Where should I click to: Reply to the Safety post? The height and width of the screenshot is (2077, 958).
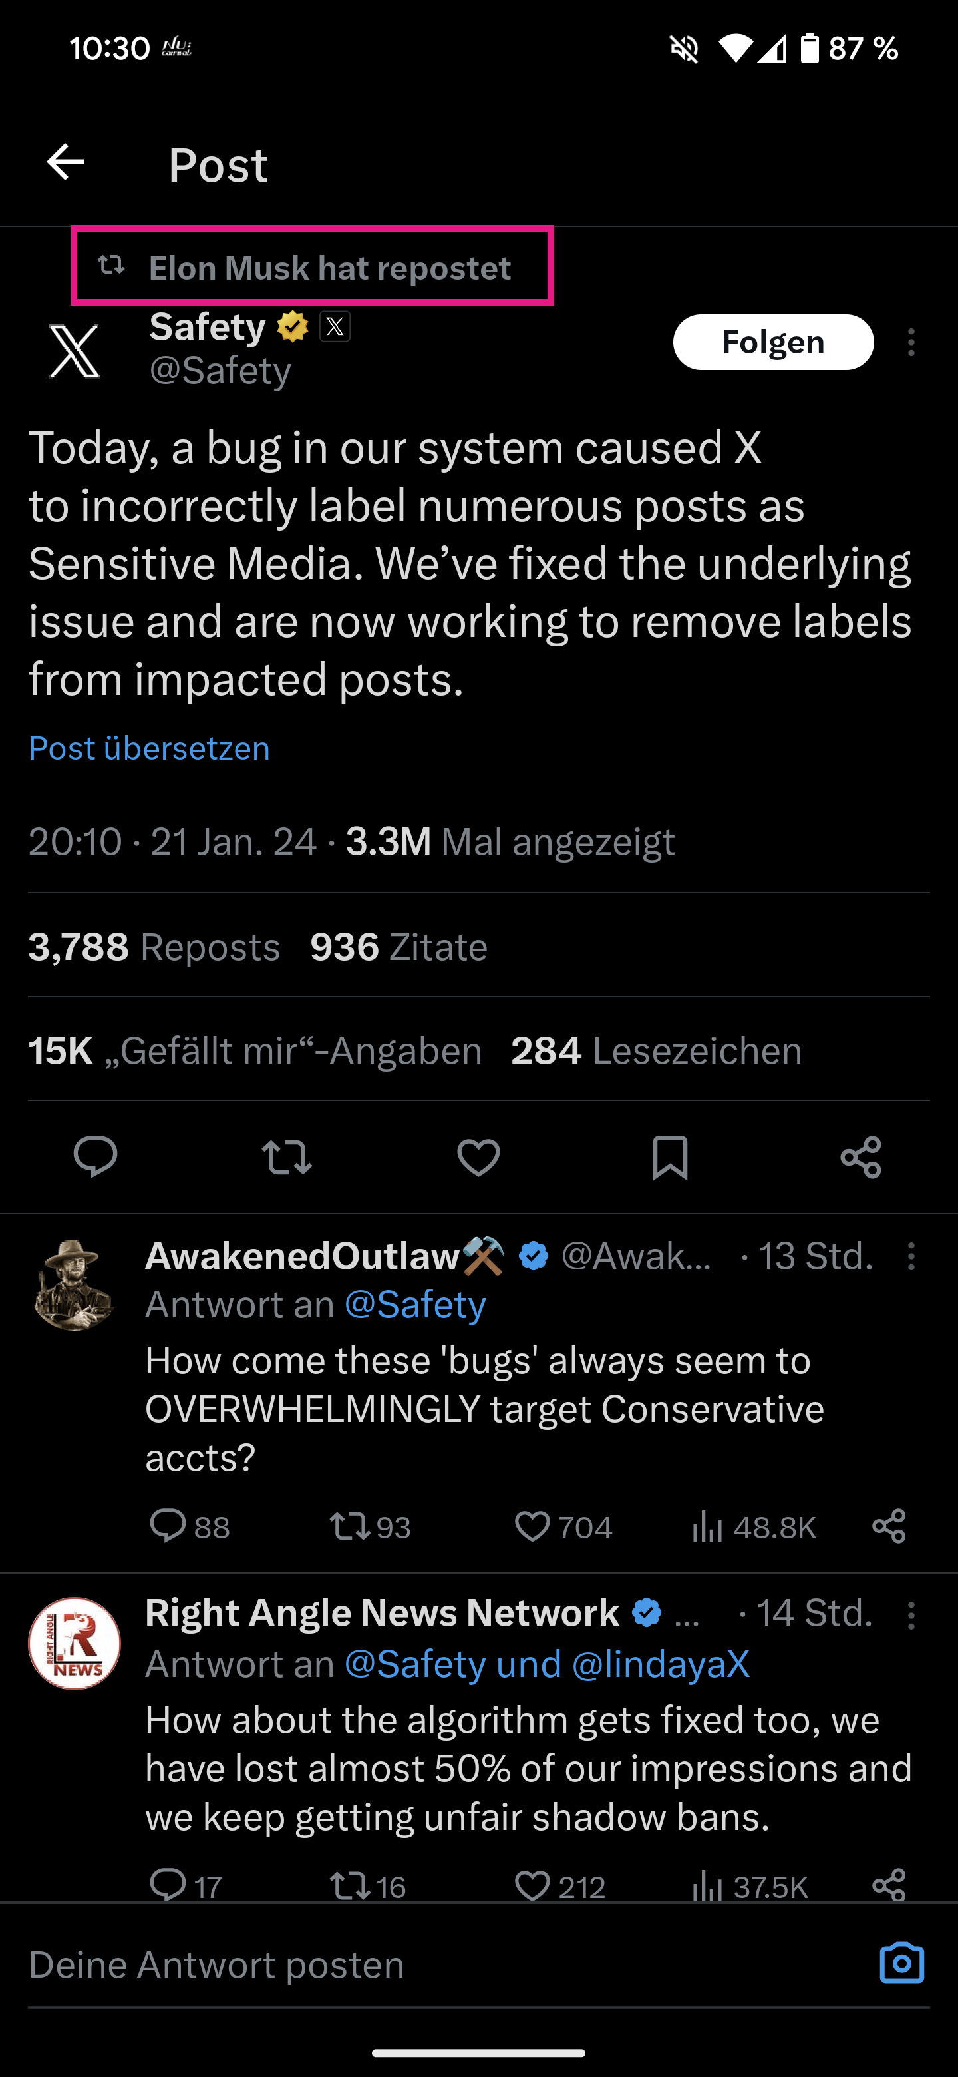pos(95,1157)
